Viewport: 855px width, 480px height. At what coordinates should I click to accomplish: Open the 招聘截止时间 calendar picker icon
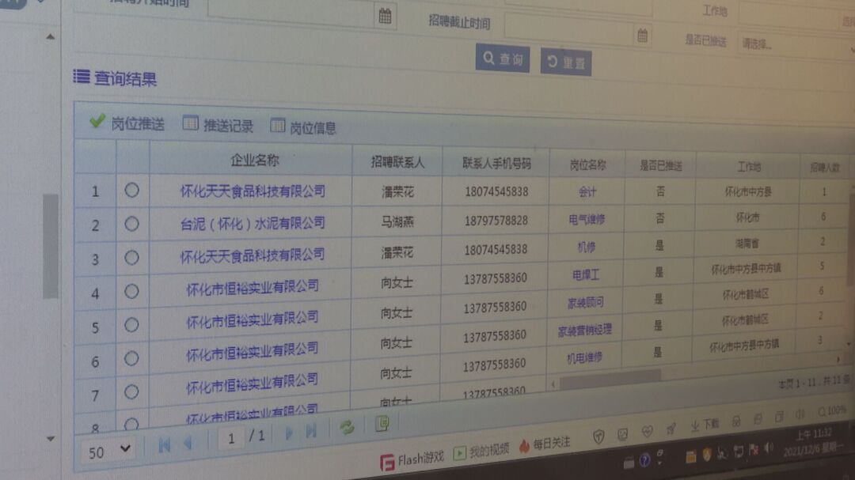tap(642, 36)
